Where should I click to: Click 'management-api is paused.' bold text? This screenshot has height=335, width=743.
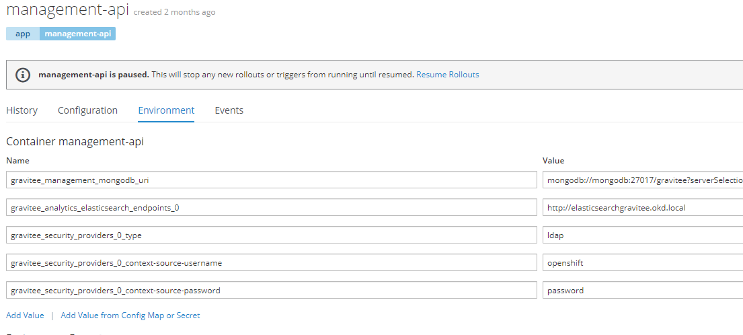[x=94, y=75]
